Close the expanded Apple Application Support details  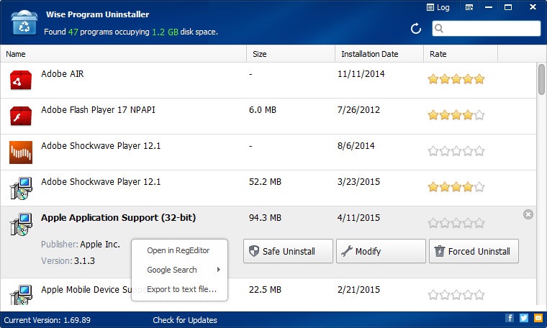(x=528, y=214)
